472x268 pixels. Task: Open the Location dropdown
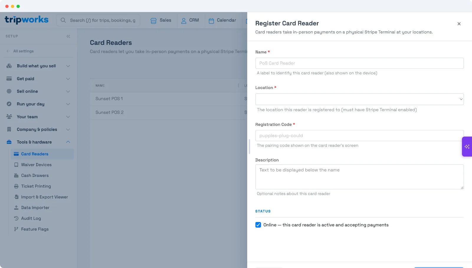click(359, 99)
